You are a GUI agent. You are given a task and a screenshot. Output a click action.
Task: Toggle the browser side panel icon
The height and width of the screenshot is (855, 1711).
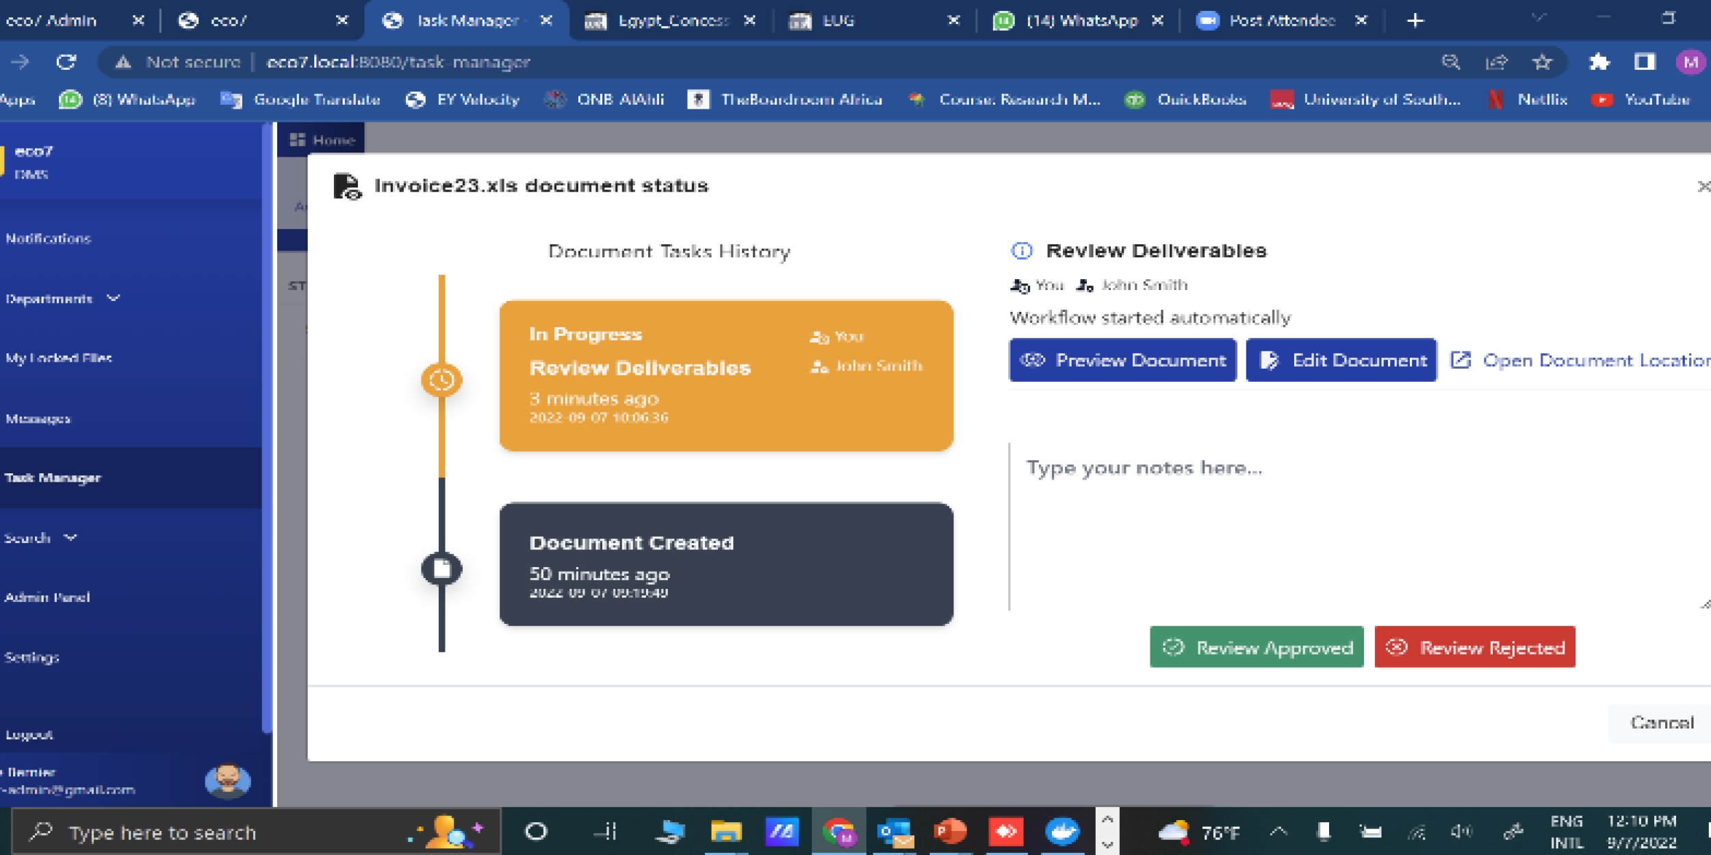coord(1645,62)
